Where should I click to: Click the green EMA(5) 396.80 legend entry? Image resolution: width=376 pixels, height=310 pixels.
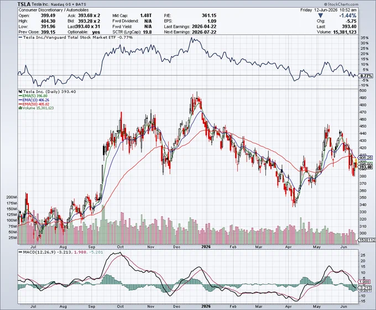(x=33, y=96)
